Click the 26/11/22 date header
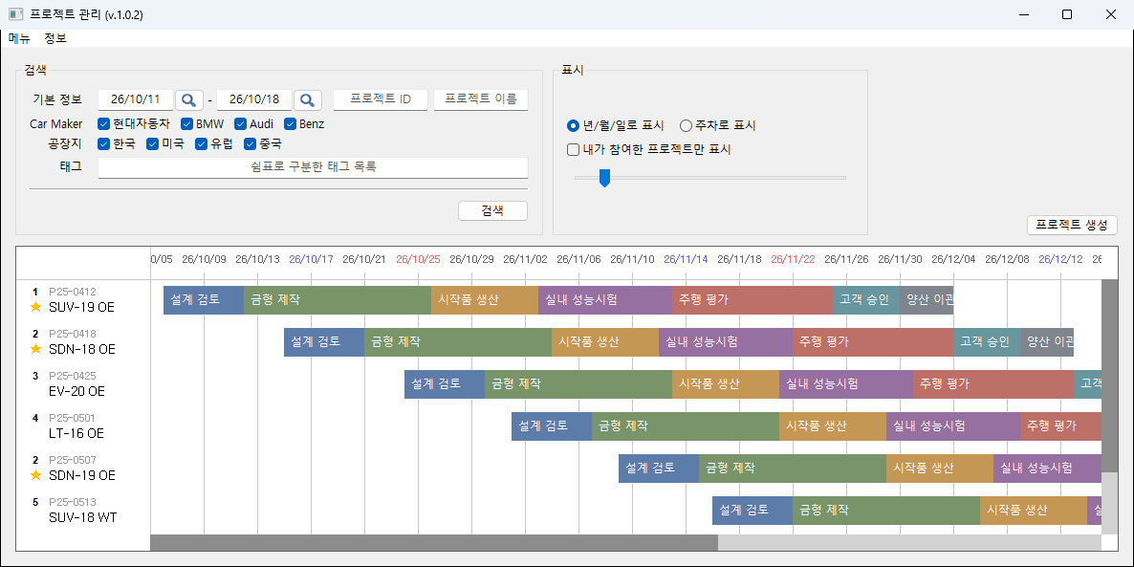This screenshot has height=567, width=1134. coord(793,259)
